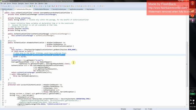
Task: Click 'private IKeyCase keyCase;' declaration
Action: tap(18, 28)
